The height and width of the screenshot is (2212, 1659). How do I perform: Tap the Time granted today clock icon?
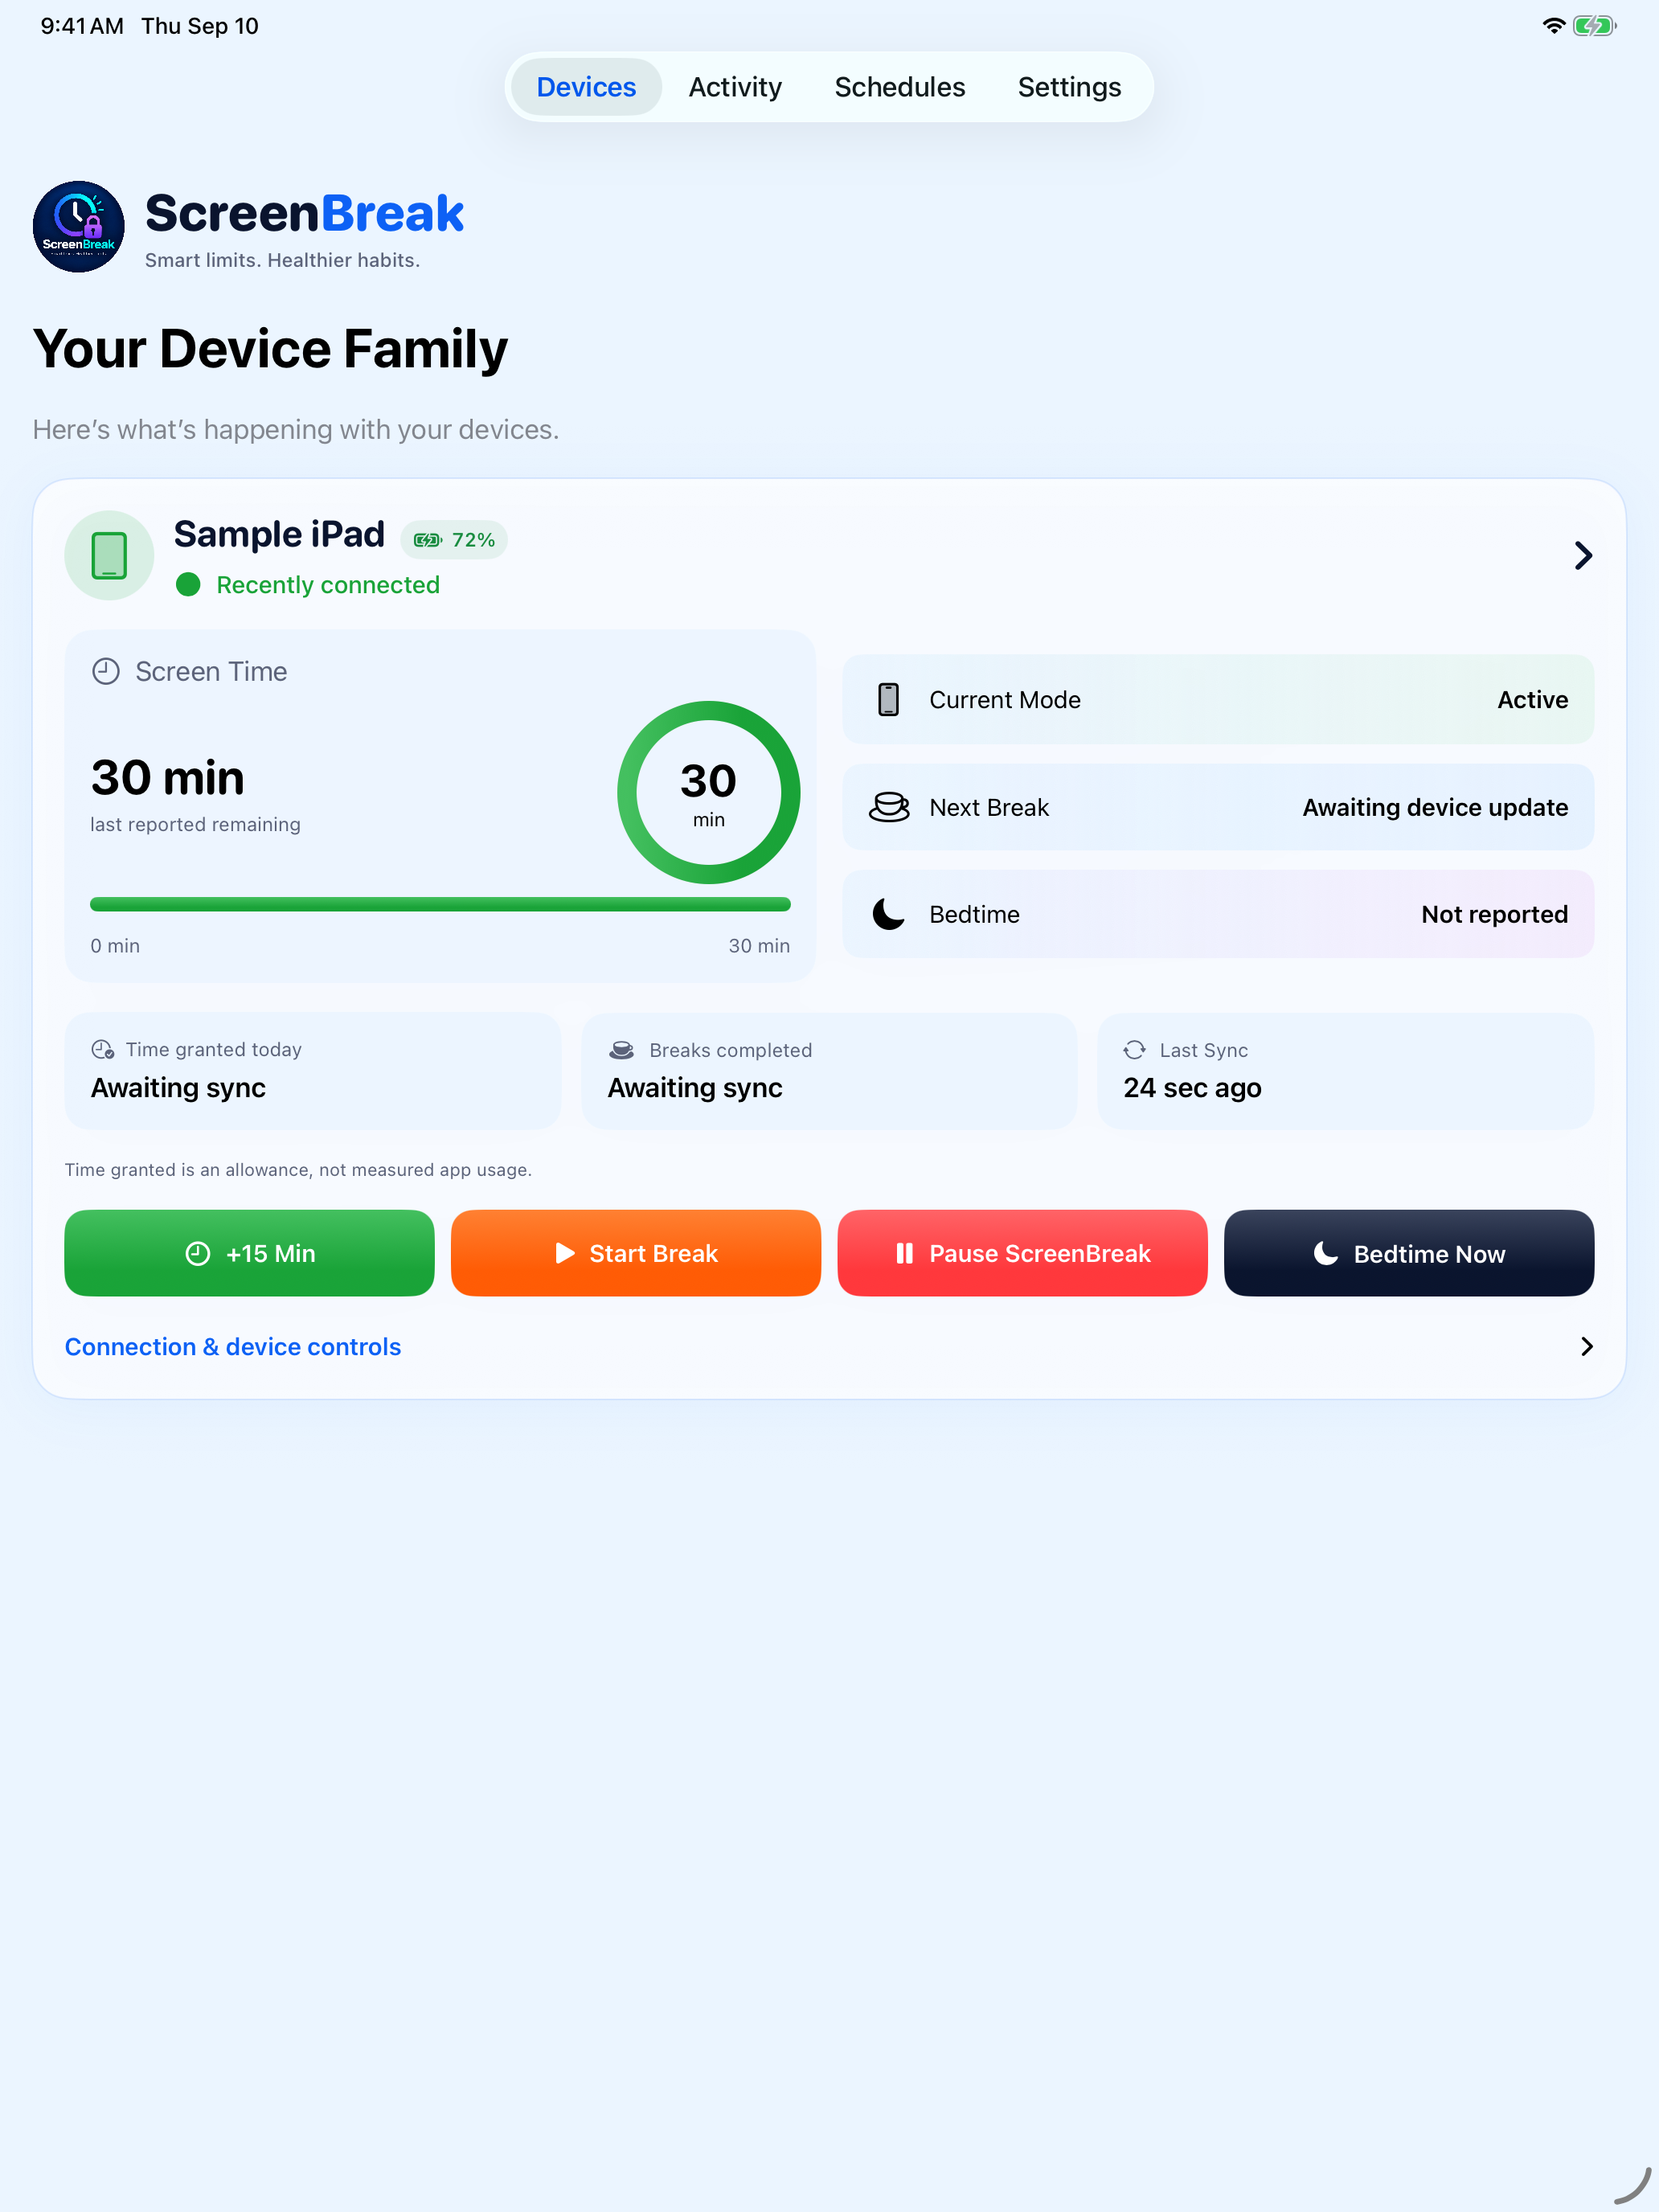(103, 1050)
